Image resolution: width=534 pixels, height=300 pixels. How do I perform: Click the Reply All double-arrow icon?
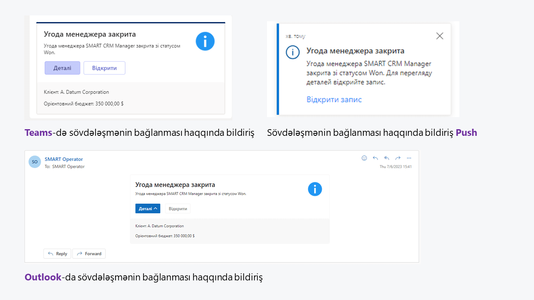[386, 158]
